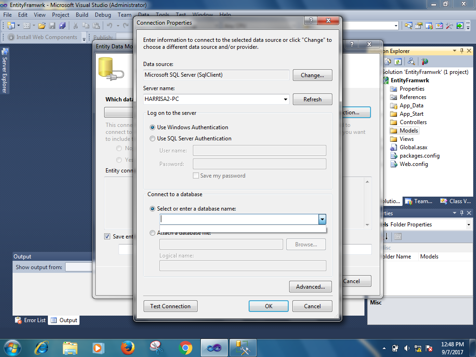
Task: Open Google Chrome from the taskbar
Action: [185, 348]
